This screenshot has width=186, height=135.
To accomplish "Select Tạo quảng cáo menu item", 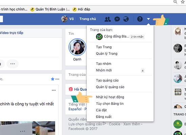I will tap(107, 80).
